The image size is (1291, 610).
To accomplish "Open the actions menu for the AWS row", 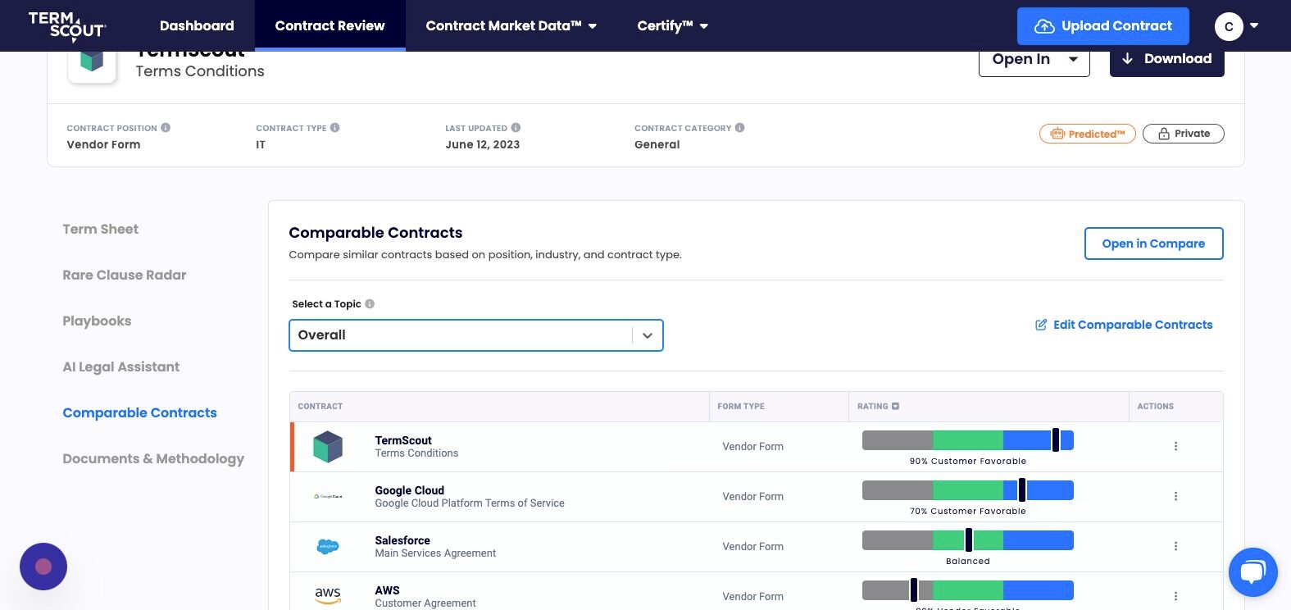I will point(1175,597).
